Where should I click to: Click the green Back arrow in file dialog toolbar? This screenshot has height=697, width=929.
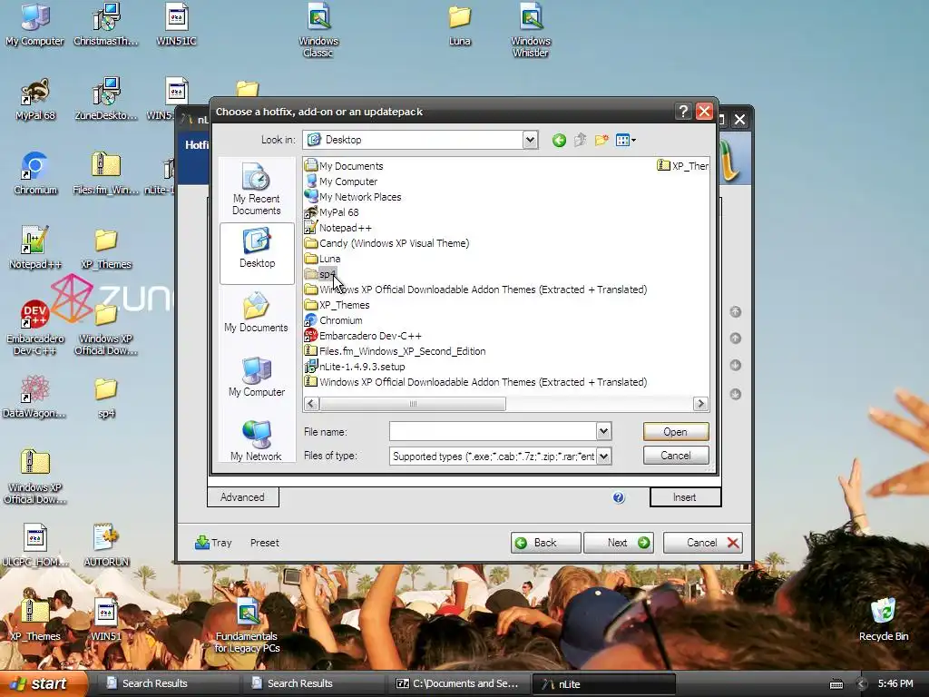tap(559, 141)
